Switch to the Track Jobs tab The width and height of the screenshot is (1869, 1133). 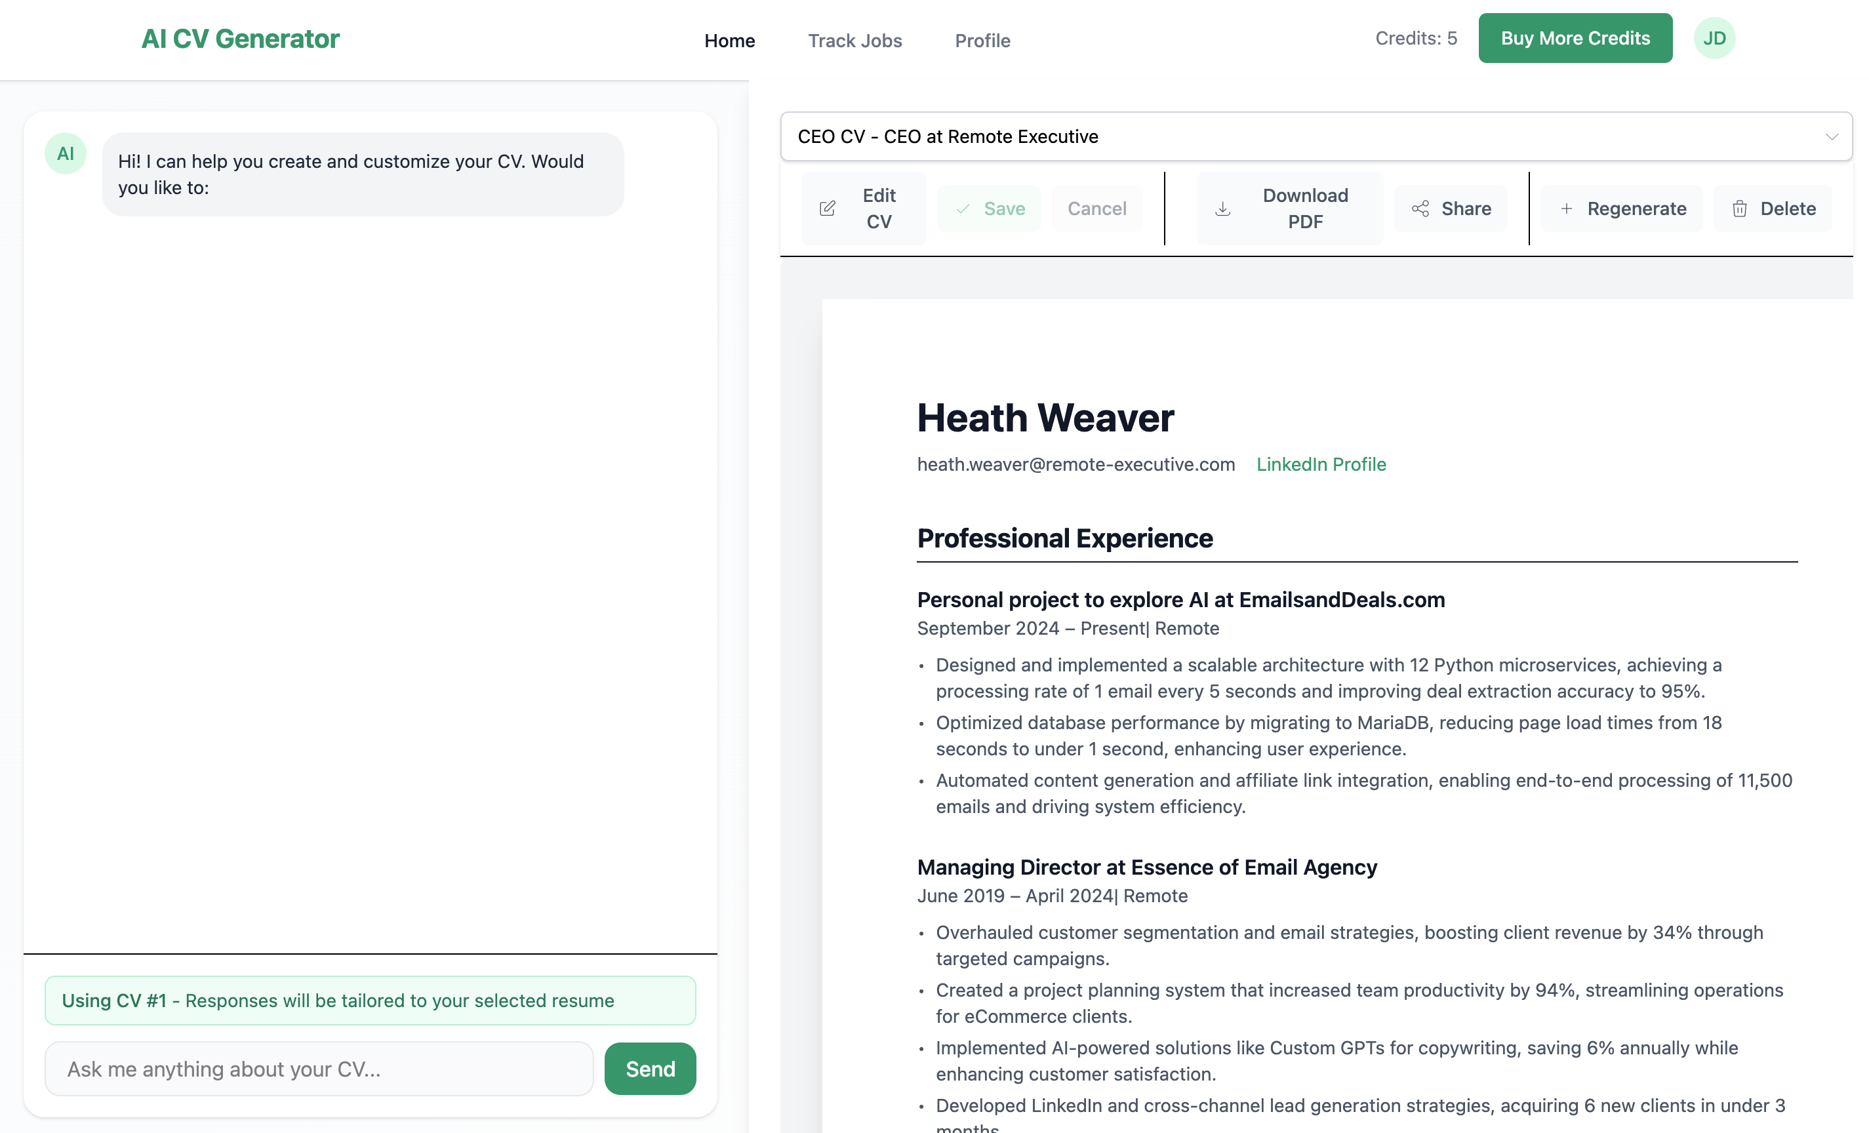[855, 40]
